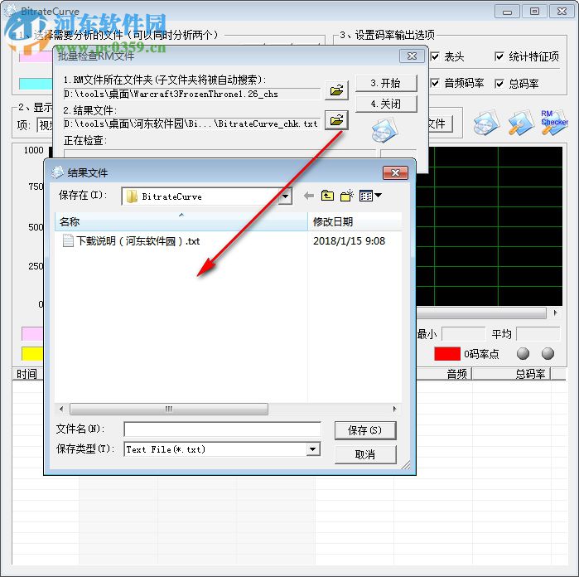Screen dimensions: 579x577
Task: Click the 取消 button
Action: (365, 454)
